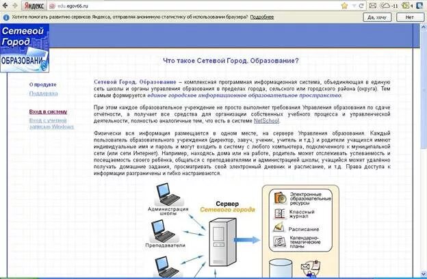Click the Классный журнал label text
This screenshot has height=279, width=427.
302,213
